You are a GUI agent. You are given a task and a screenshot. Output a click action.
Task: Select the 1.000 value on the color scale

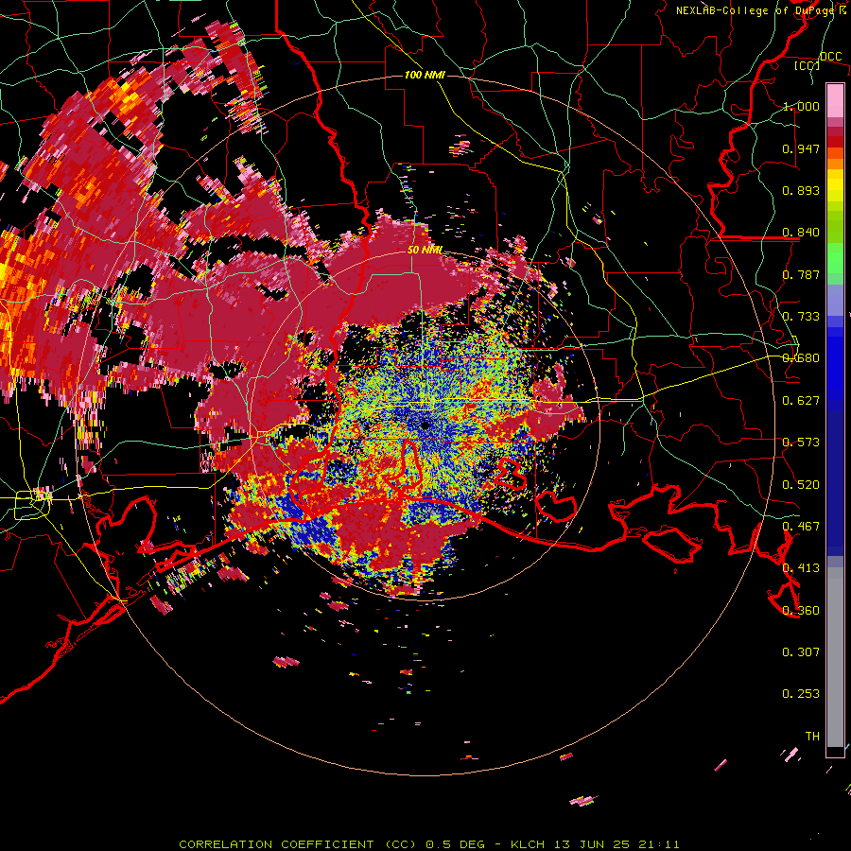(x=801, y=106)
